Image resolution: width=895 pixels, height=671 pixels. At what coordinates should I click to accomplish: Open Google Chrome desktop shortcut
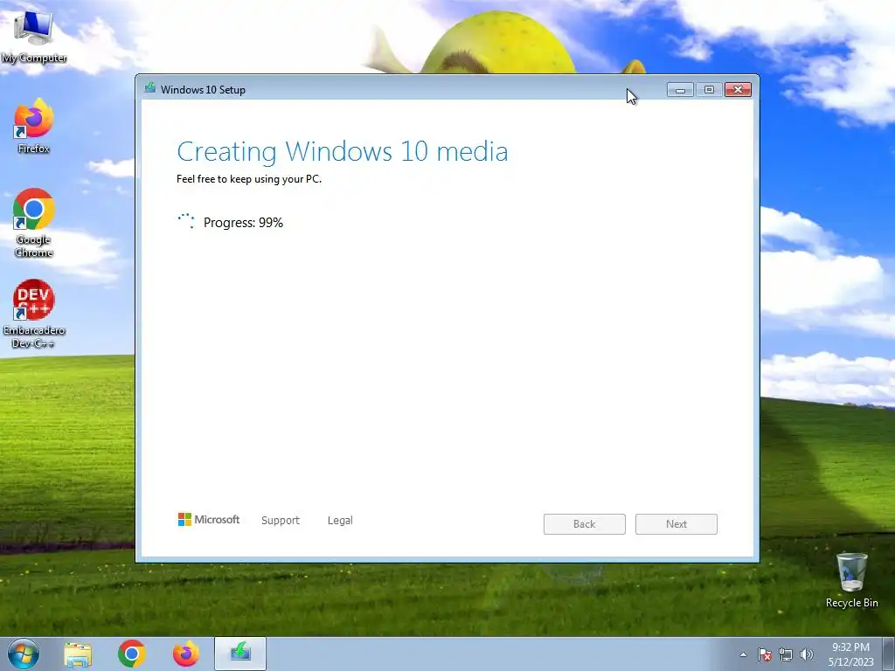click(x=34, y=223)
